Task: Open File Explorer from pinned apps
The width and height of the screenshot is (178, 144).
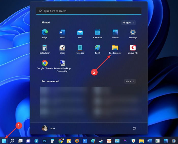Action: (x=115, y=49)
